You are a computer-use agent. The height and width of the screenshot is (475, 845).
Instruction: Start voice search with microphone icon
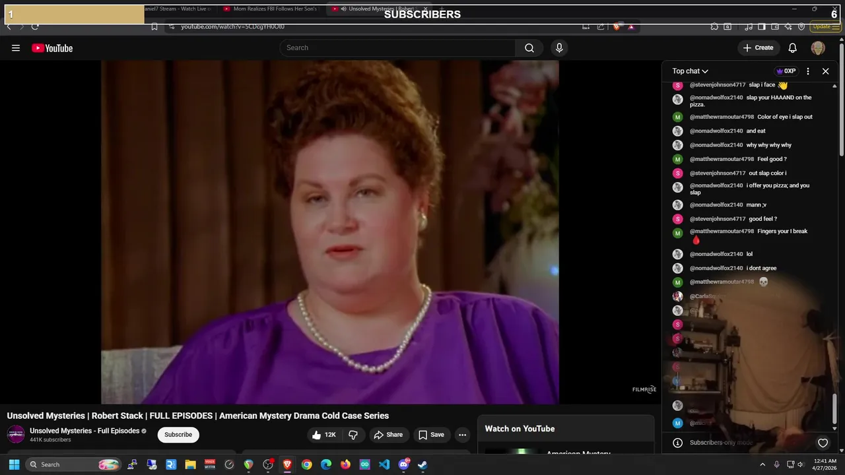[x=559, y=47]
